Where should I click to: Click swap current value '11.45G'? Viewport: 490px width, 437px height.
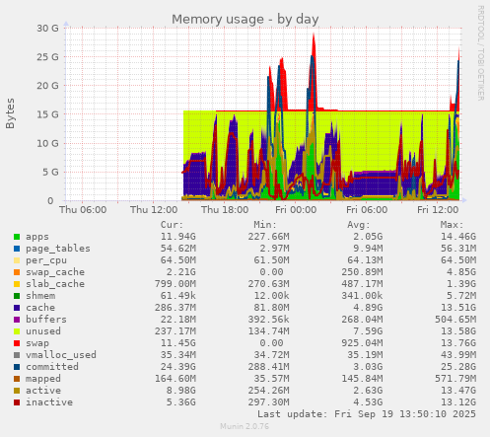(x=177, y=343)
